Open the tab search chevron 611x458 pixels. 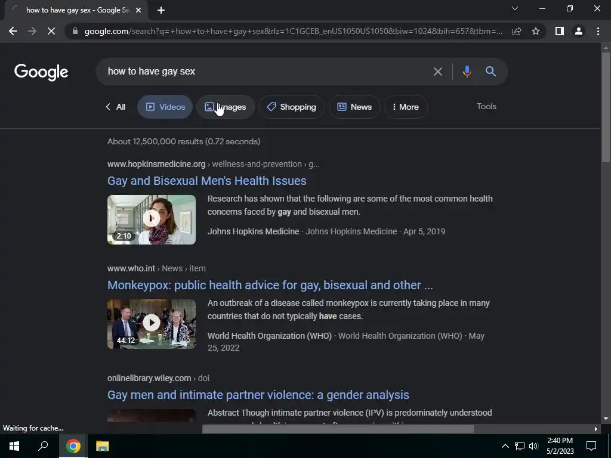[x=515, y=8]
